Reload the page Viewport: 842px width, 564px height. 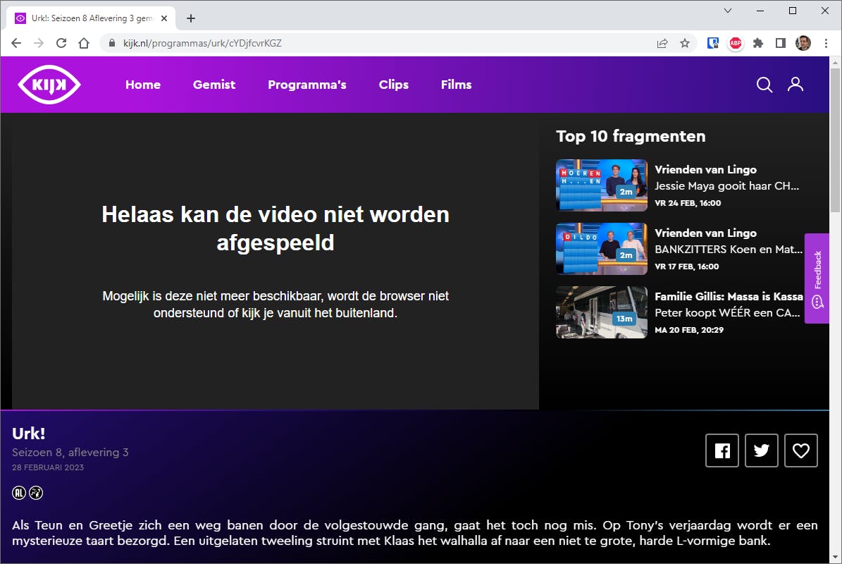point(61,43)
